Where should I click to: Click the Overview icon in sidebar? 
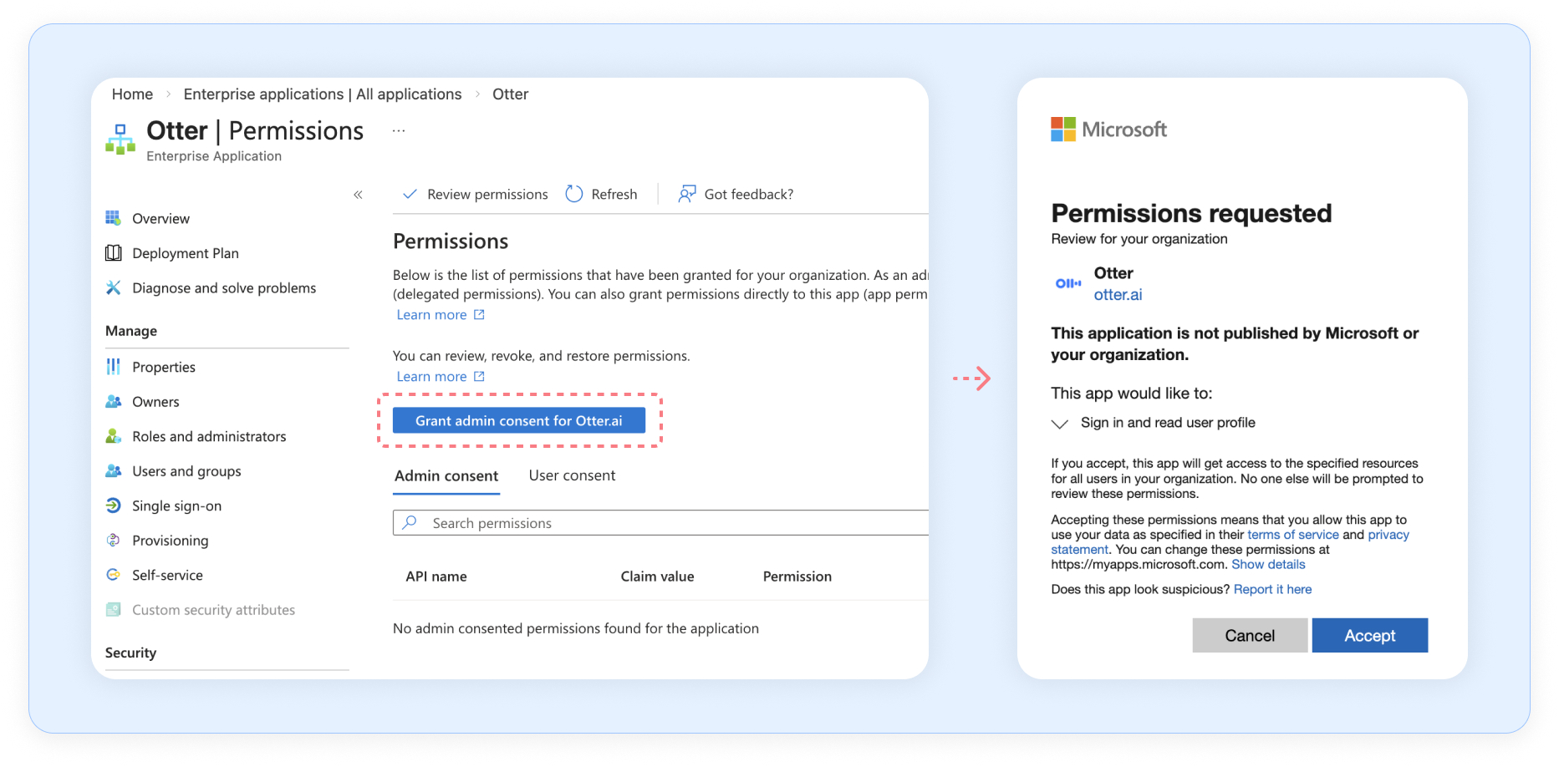113,218
